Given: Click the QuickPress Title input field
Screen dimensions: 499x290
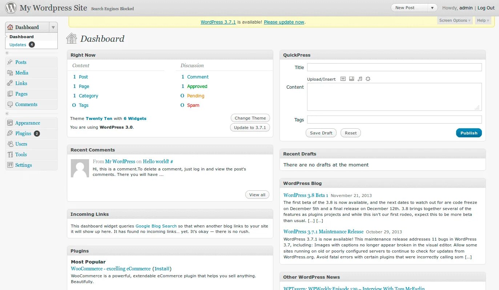Looking at the screenshot, I should tap(394, 67).
